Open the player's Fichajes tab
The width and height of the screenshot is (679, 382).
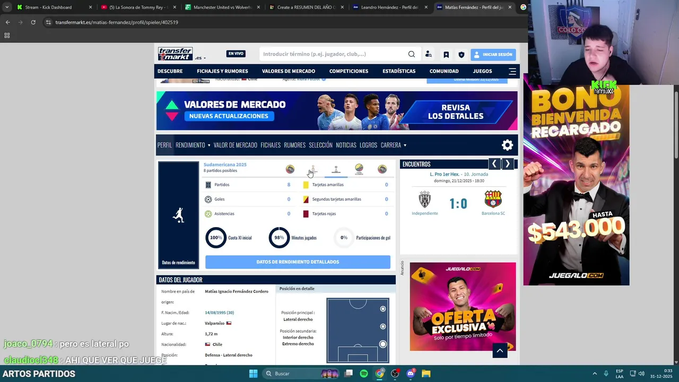271,145
